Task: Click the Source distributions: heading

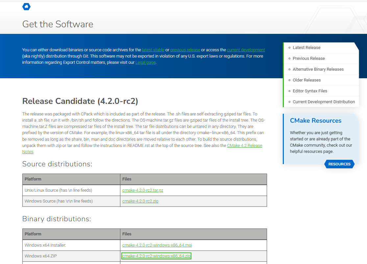Action: (57, 164)
